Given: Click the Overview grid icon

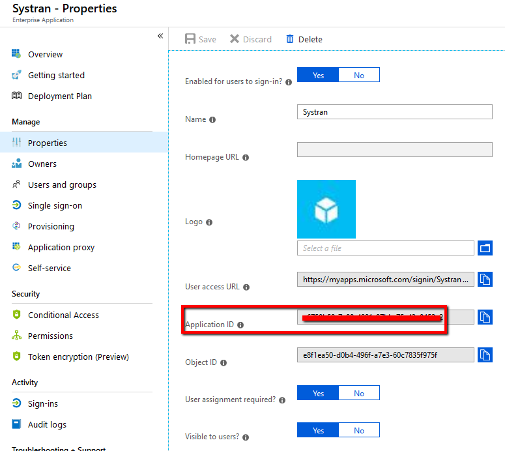Looking at the screenshot, I should pos(16,53).
